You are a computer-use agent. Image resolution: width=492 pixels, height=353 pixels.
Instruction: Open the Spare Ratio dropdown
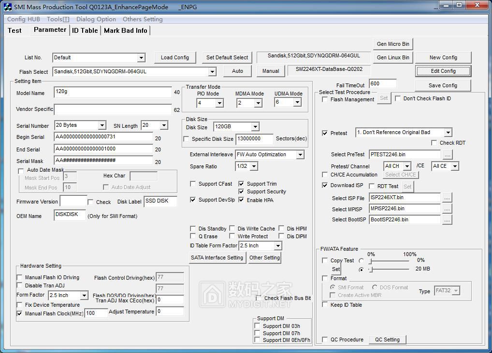tap(253, 166)
